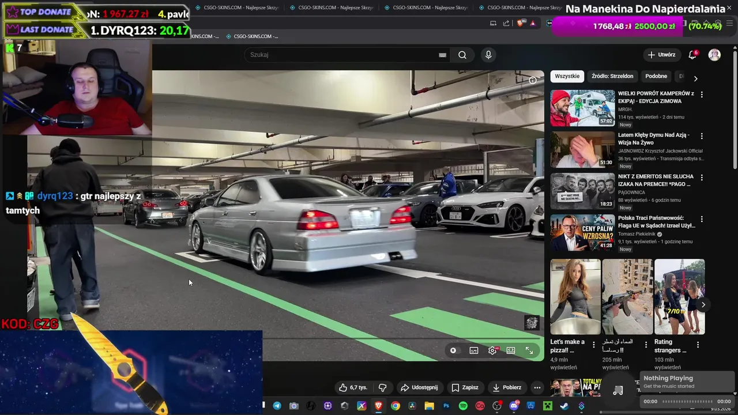
Task: Click Pobierz to download the video
Action: [x=507, y=387]
